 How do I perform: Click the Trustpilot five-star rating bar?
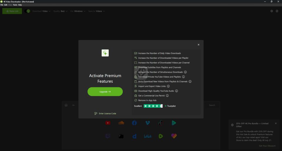pyautogui.click(x=153, y=106)
